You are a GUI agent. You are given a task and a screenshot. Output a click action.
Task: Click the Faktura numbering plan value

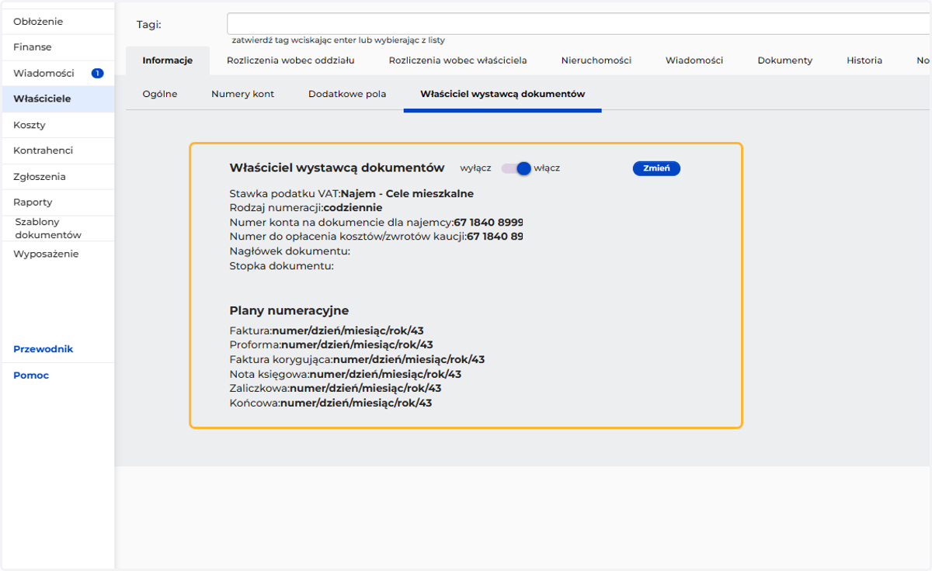[x=348, y=330]
